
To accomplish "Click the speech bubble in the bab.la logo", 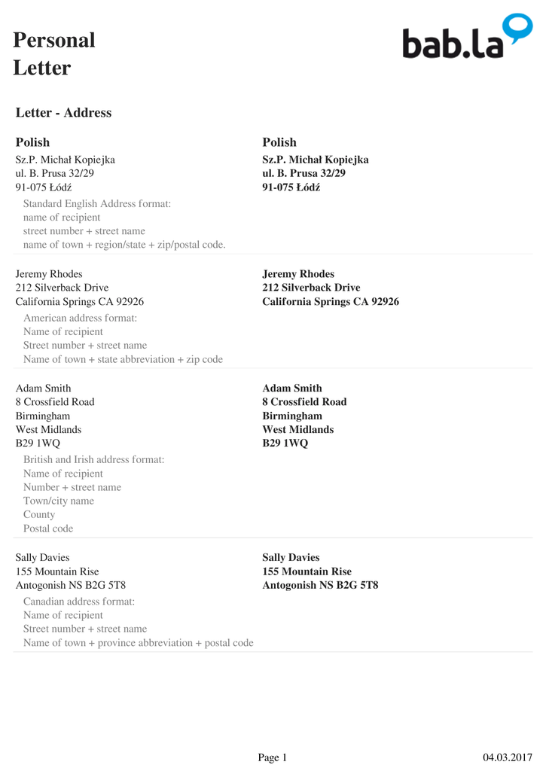I will tap(517, 26).
